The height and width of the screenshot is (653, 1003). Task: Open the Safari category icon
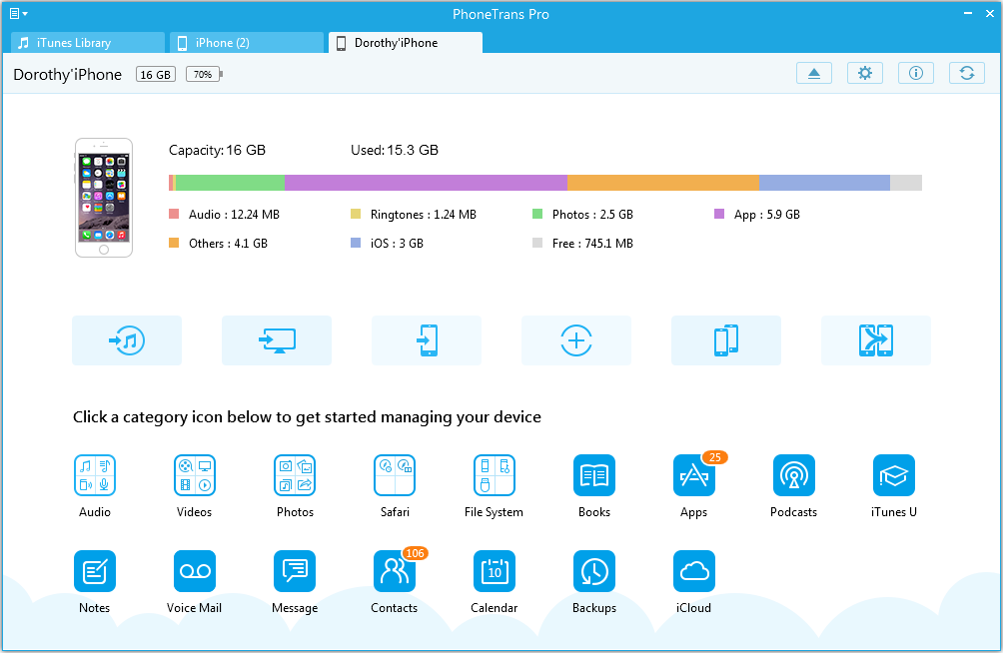coord(395,476)
